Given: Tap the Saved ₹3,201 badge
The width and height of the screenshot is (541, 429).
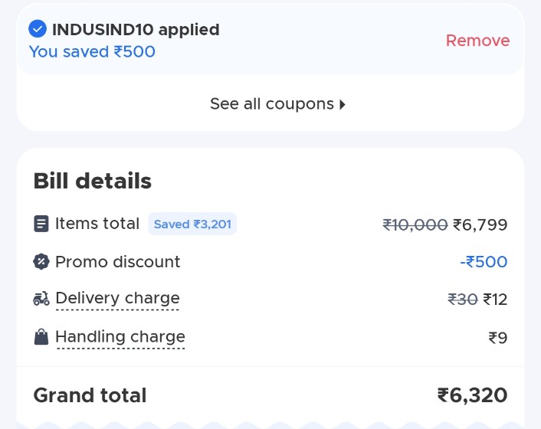Looking at the screenshot, I should (192, 224).
